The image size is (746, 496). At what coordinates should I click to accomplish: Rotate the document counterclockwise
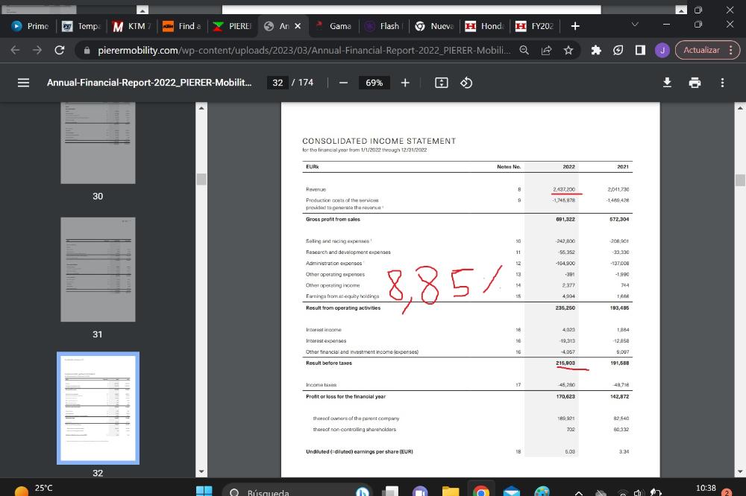[466, 83]
